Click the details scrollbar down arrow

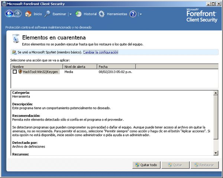coord(216,153)
